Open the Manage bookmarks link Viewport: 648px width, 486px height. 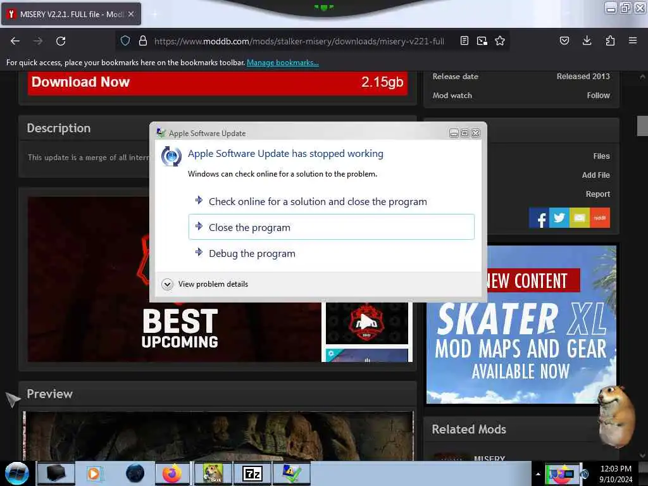[x=283, y=63]
